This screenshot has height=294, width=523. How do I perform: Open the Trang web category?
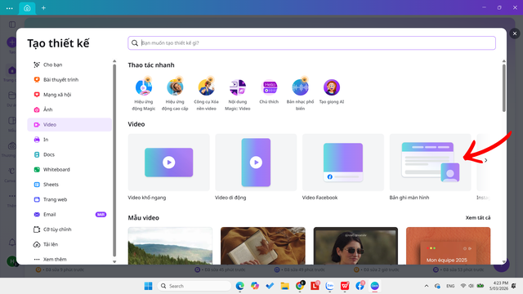[69, 199]
